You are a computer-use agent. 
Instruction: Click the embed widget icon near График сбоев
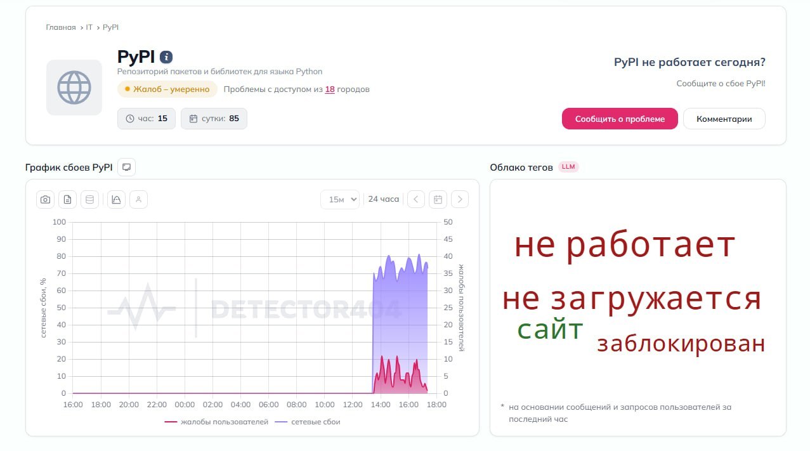coord(127,167)
